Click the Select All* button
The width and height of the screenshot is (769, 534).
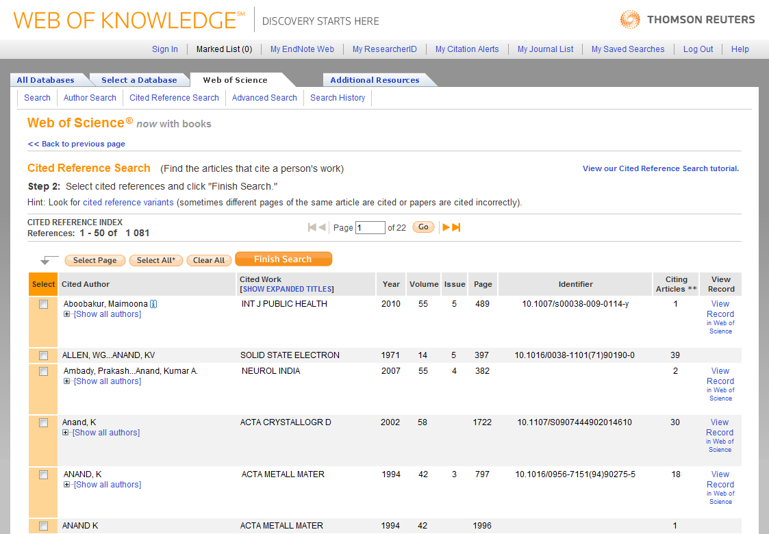click(x=156, y=260)
